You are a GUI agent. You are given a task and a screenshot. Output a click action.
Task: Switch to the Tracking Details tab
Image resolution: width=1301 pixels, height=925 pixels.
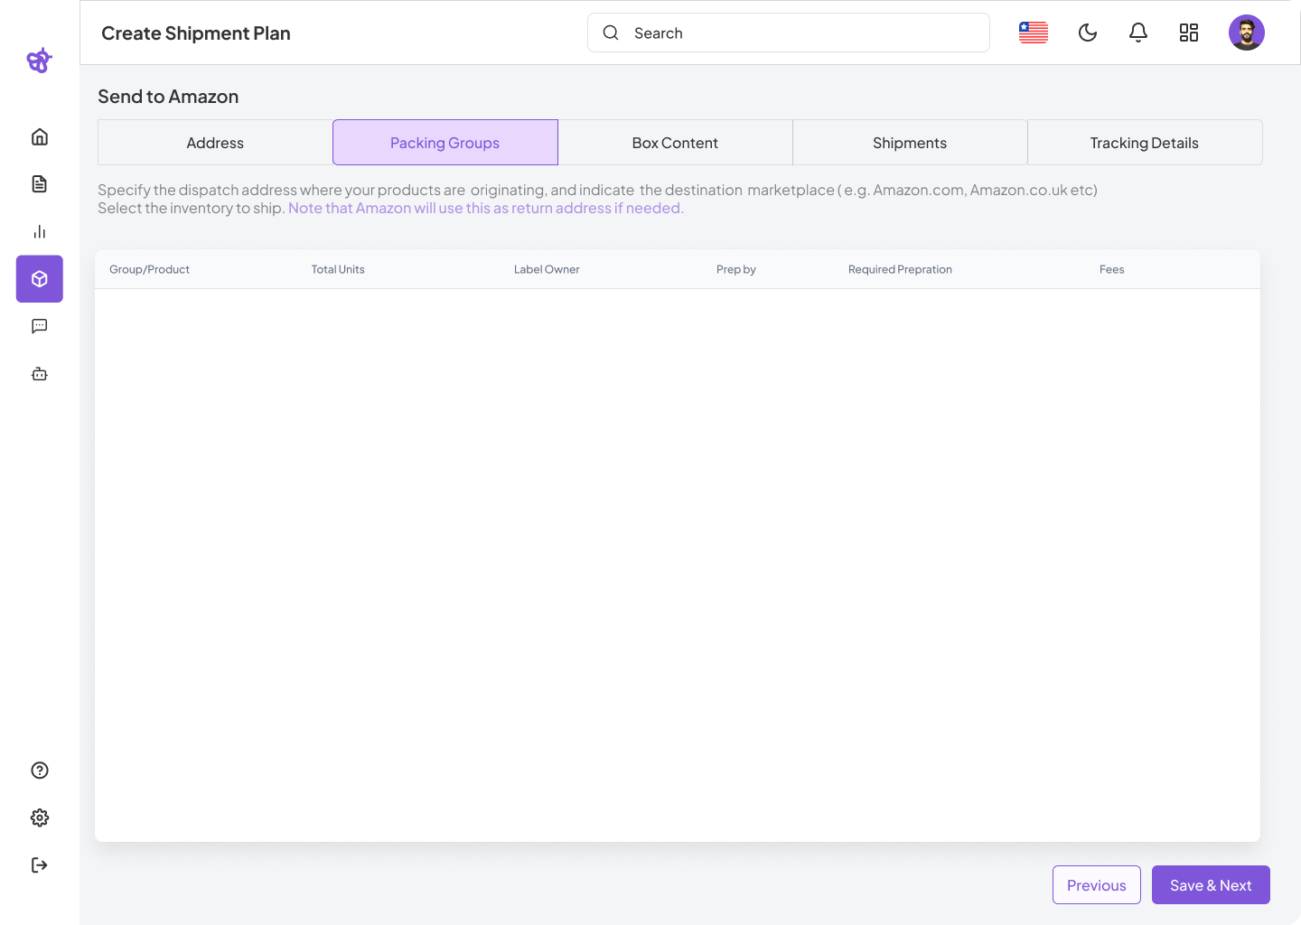point(1144,143)
